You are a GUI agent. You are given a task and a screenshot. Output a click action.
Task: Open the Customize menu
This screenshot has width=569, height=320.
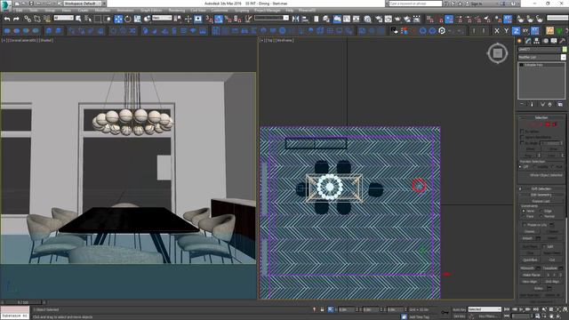[x=220, y=11]
